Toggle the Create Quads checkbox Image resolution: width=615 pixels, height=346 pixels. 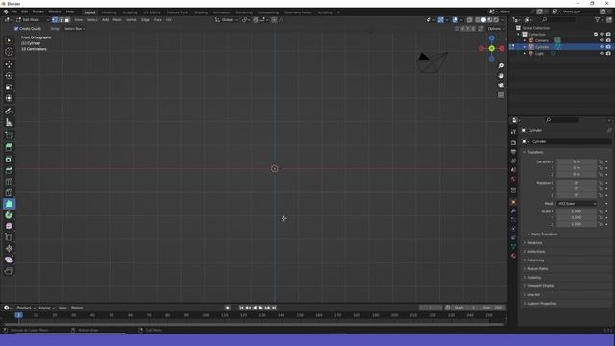(16, 29)
